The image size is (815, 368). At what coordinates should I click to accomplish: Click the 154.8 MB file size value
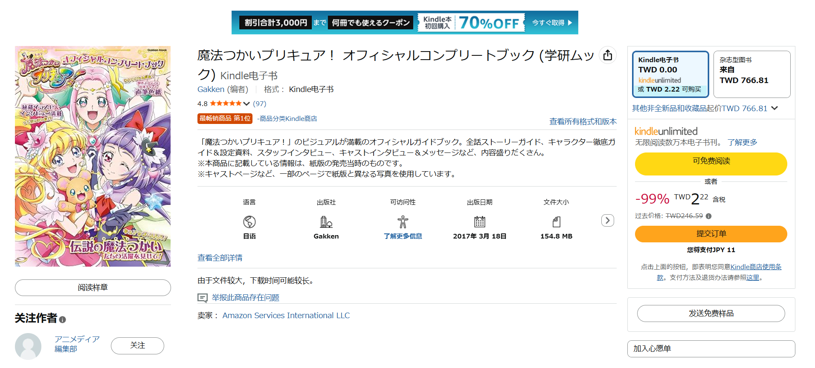pyautogui.click(x=557, y=236)
